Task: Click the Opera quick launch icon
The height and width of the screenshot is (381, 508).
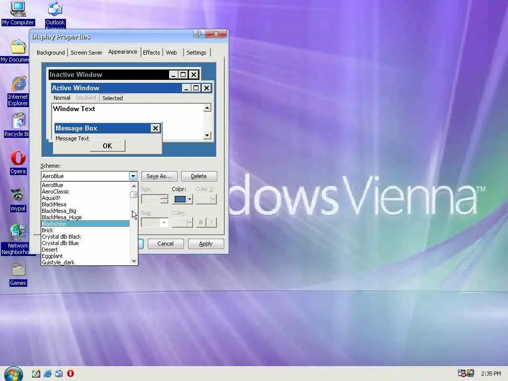Action: click(70, 374)
